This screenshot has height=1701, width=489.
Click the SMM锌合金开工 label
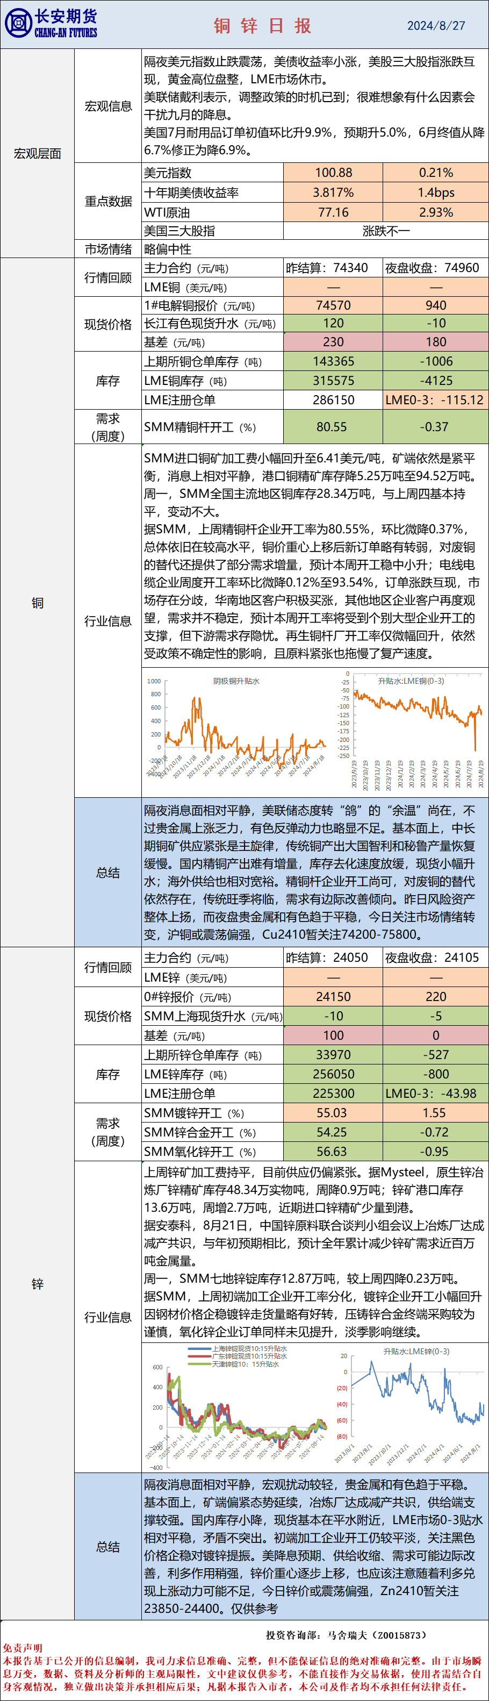(200, 1132)
